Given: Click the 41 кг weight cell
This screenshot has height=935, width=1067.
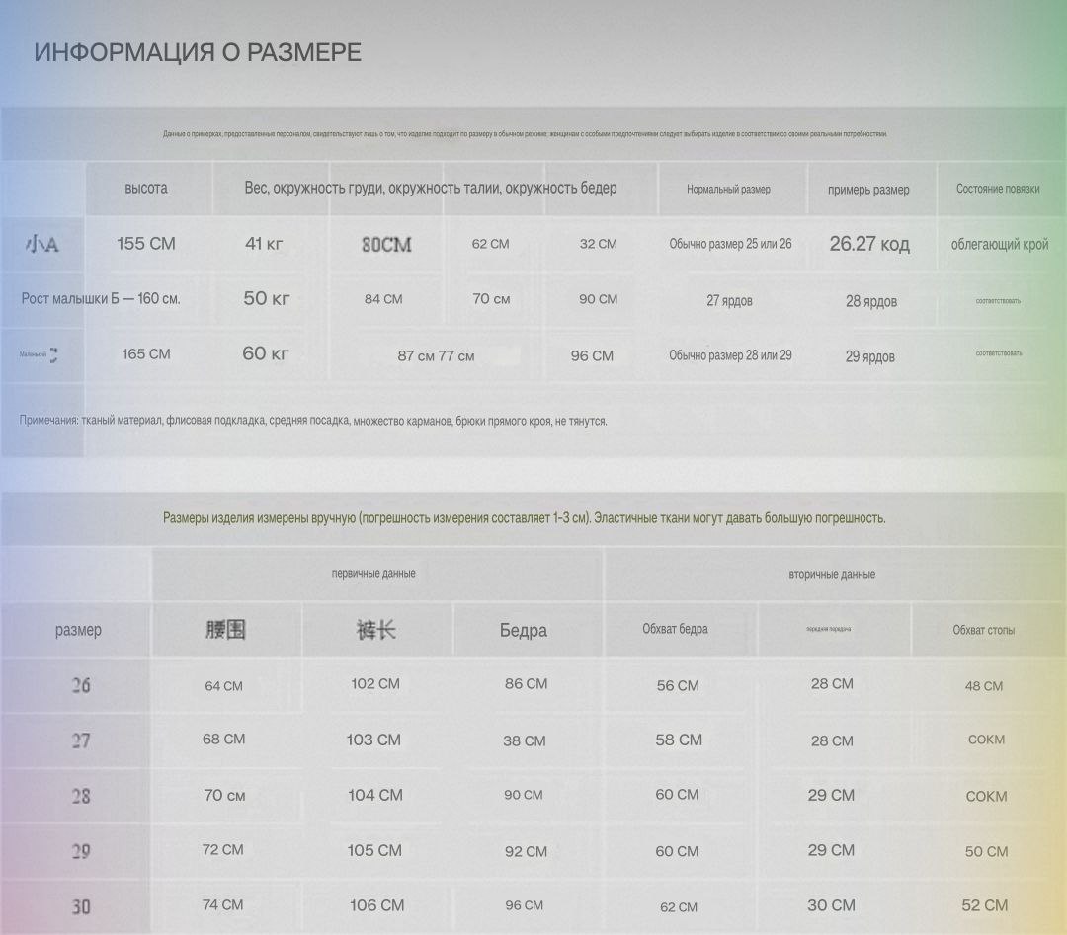Looking at the screenshot, I should click(264, 244).
